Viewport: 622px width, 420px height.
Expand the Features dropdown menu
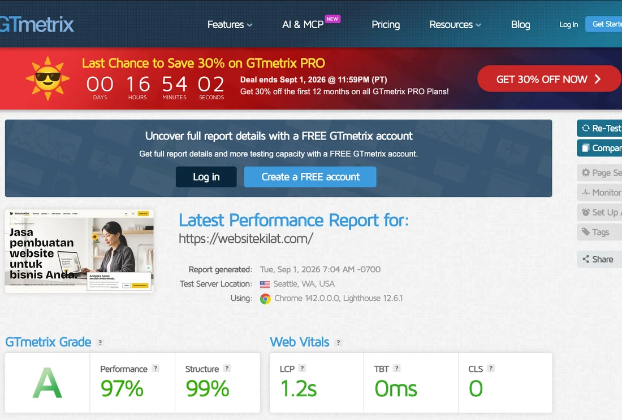coord(230,24)
